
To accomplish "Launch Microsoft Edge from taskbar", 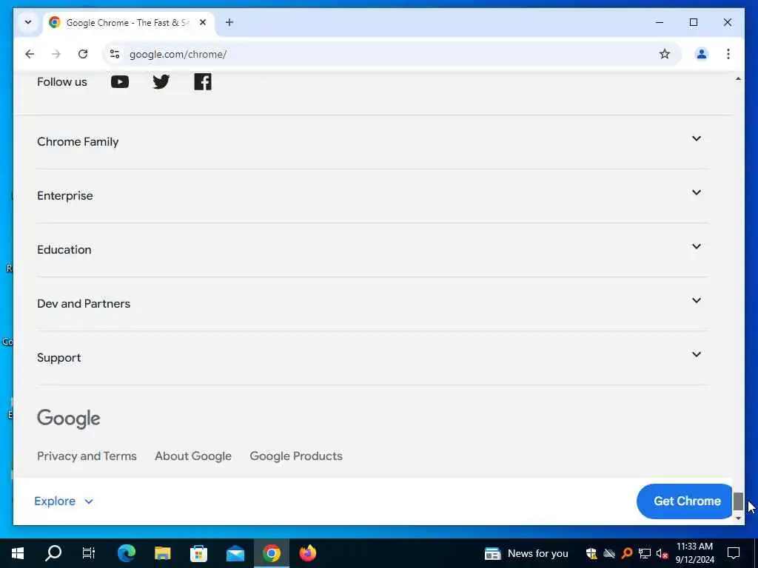I will point(126,553).
